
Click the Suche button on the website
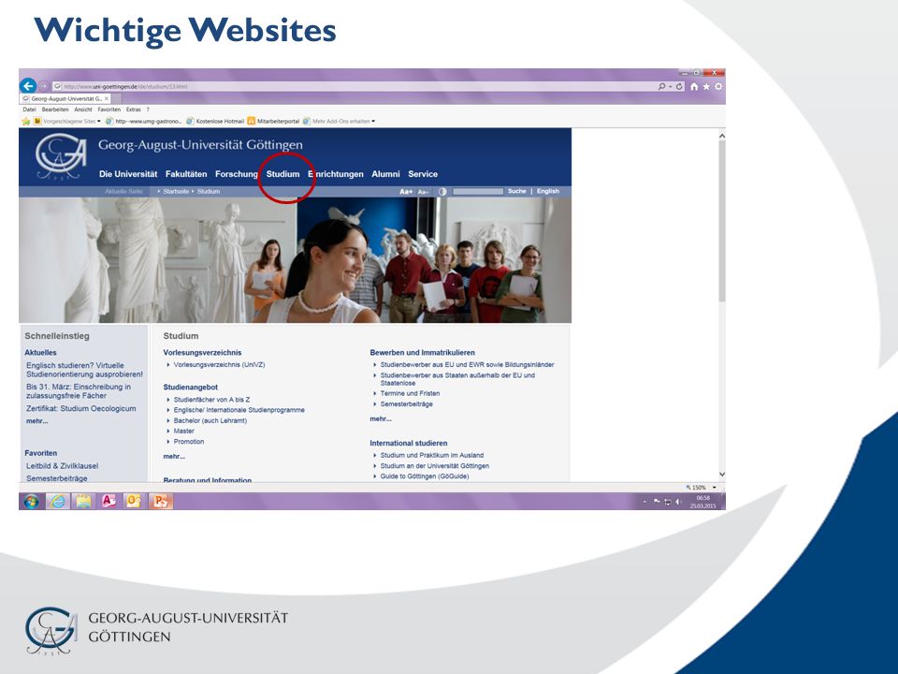point(516,191)
